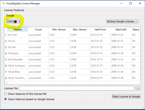
Task: Select the VA Gui feature cell
Action: coord(18,41)
